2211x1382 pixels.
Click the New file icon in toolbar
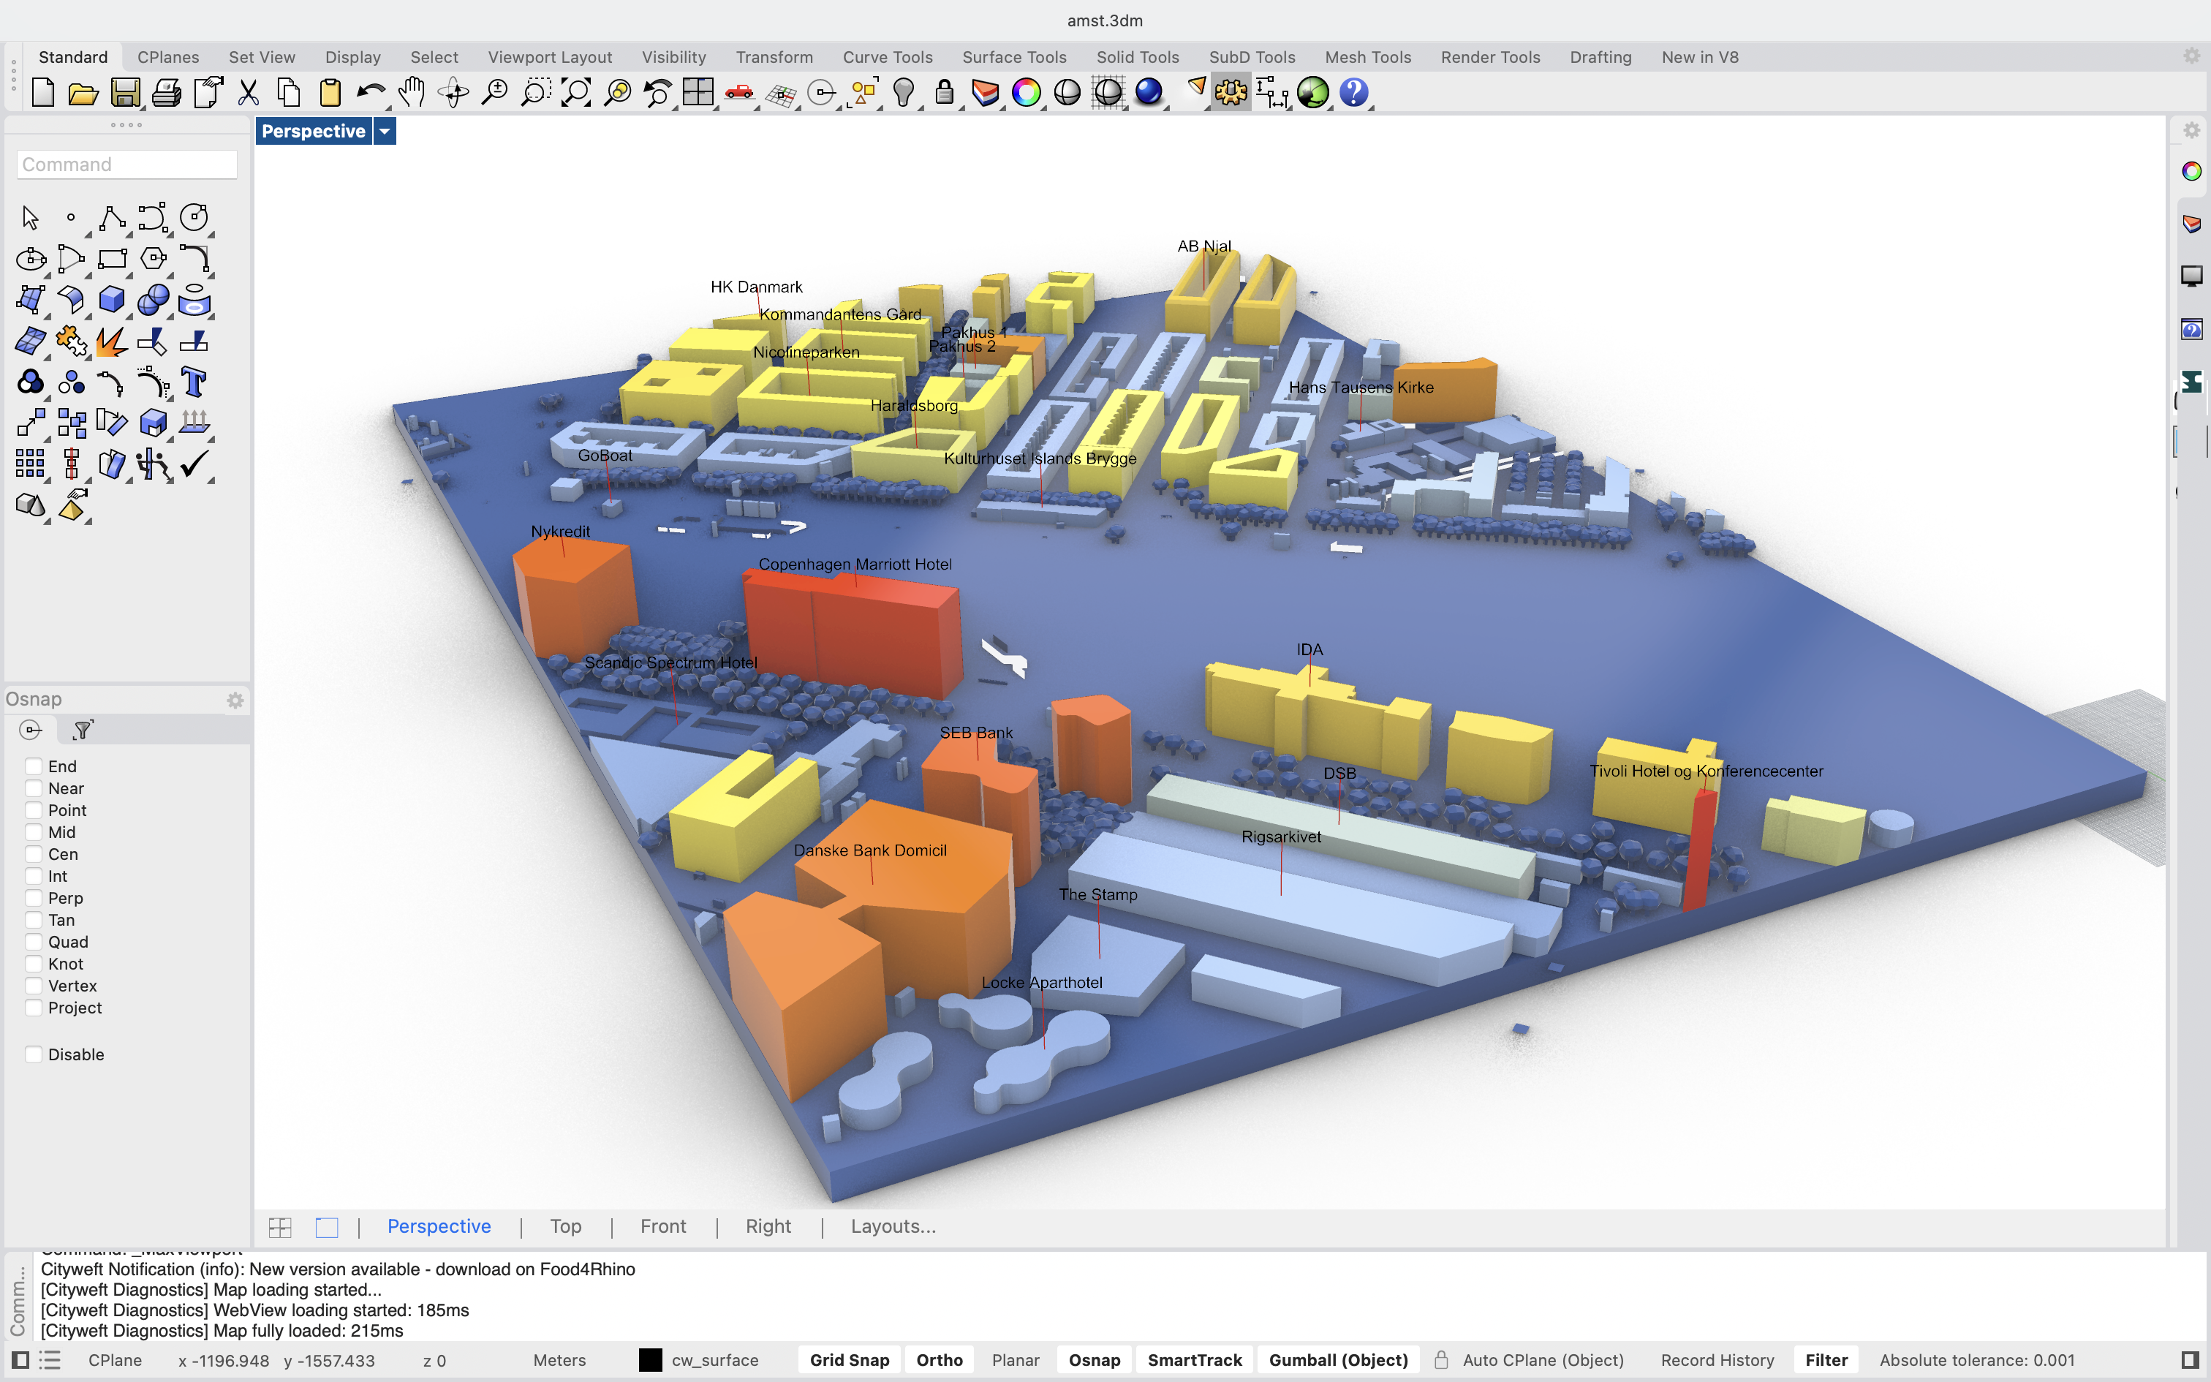click(43, 92)
